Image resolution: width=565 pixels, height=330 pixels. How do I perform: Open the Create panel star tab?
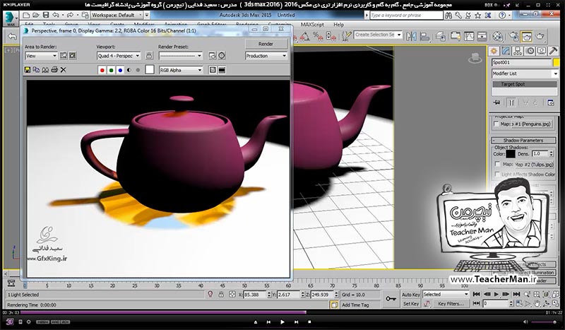[494, 51]
